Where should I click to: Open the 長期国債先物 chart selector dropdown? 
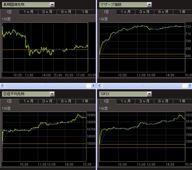(52, 5)
